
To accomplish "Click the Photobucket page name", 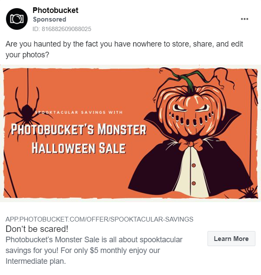I will (x=56, y=10).
